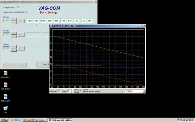Click the Sample Rate value field
The width and height of the screenshot is (195, 122).
18,8
